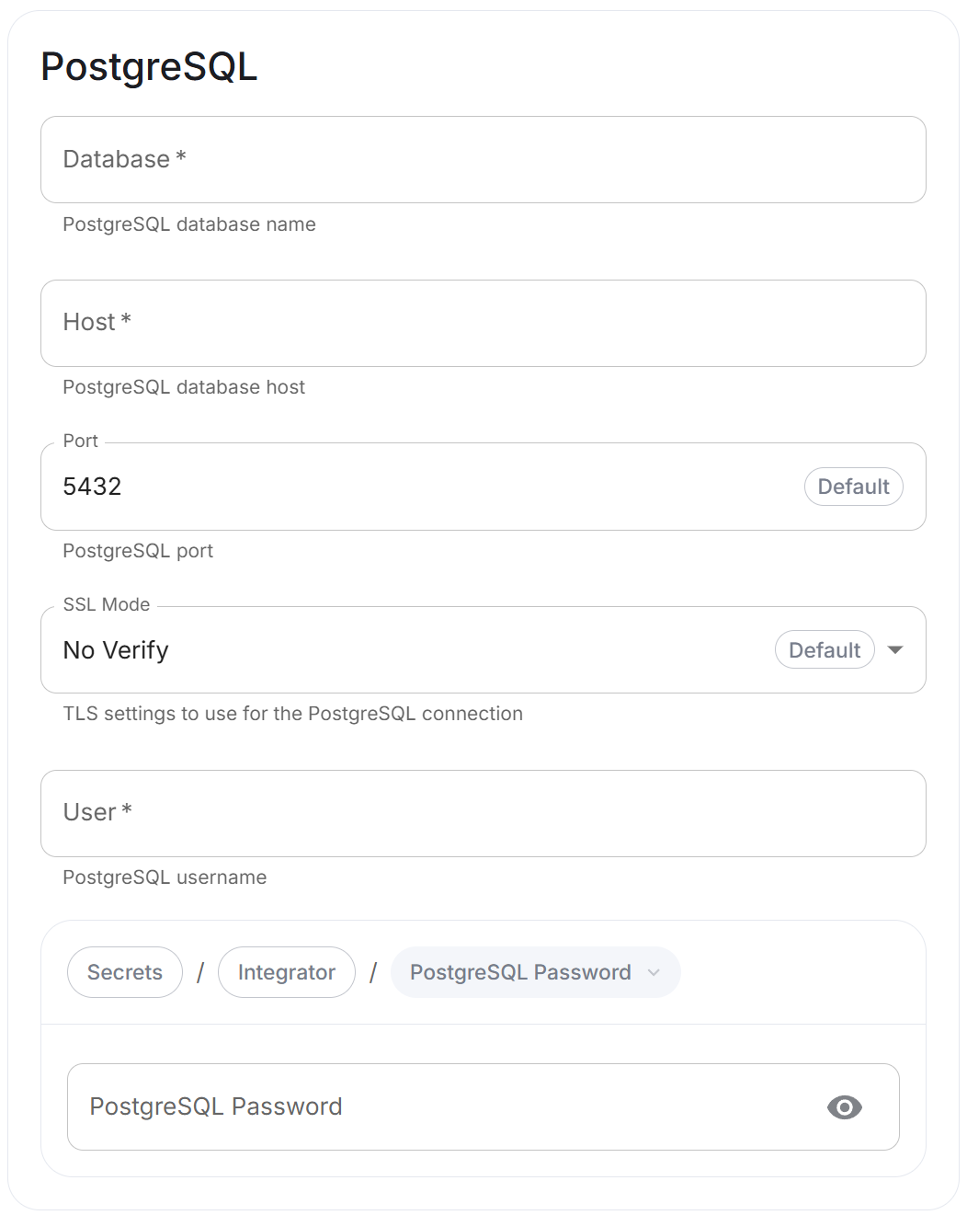Image resolution: width=967 pixels, height=1215 pixels.
Task: Focus the Database input field
Action: 483,160
